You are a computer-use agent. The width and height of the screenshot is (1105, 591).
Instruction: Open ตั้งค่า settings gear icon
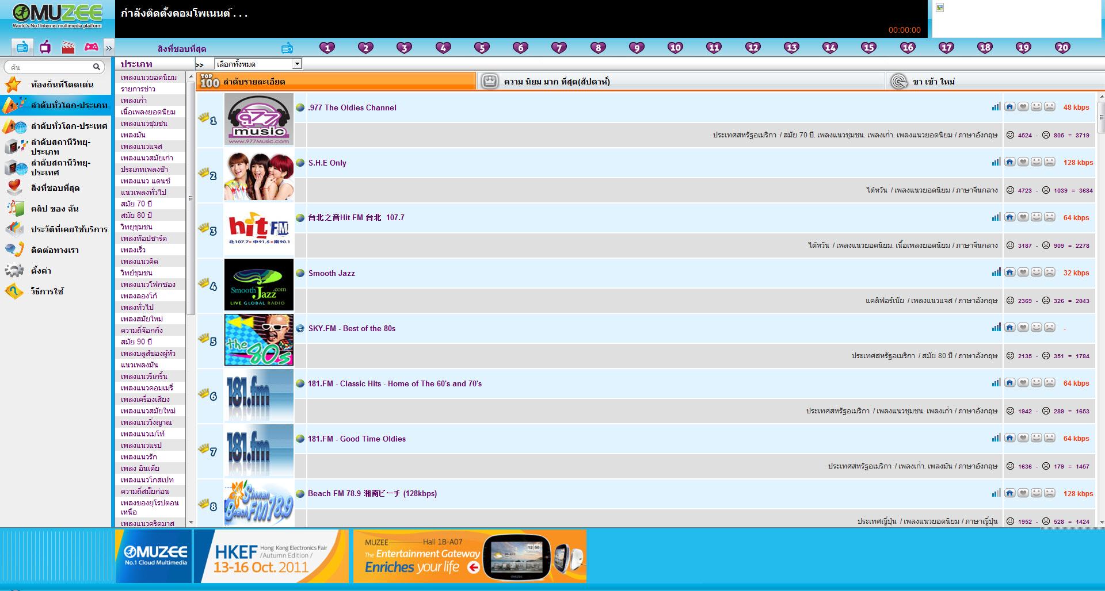(14, 270)
